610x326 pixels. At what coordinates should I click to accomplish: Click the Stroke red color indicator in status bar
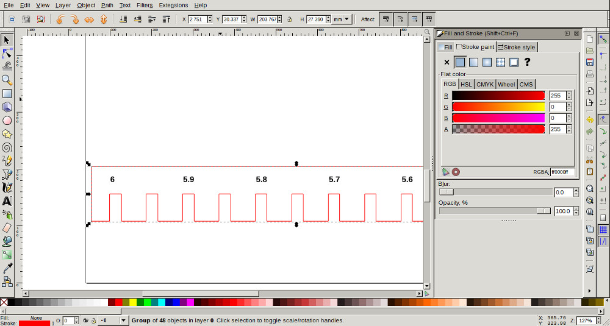[34, 324]
